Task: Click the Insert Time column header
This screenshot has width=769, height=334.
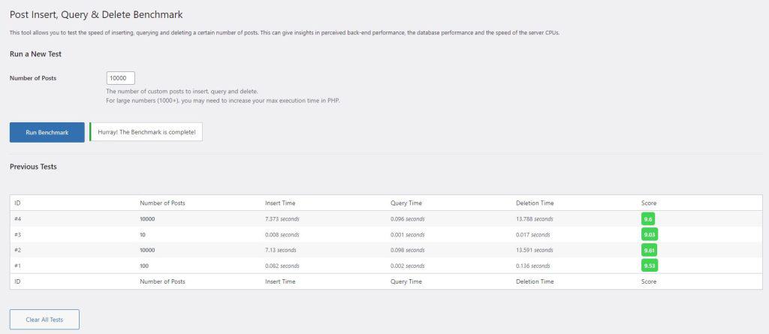Action: pos(280,203)
